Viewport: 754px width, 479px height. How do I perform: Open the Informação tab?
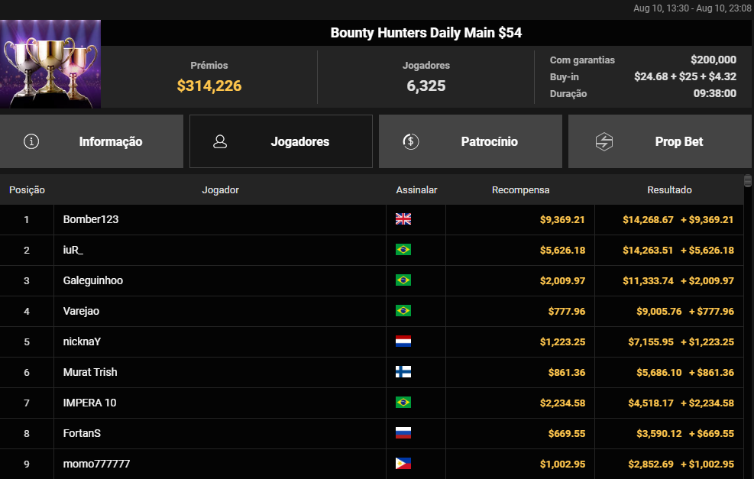coord(92,141)
